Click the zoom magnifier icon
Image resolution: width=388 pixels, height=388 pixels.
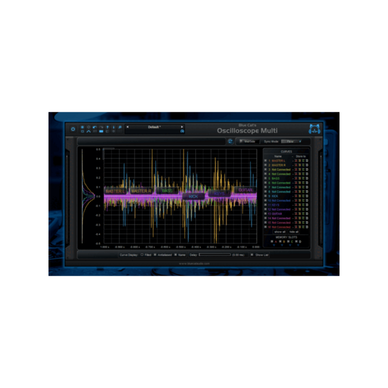[120, 127]
